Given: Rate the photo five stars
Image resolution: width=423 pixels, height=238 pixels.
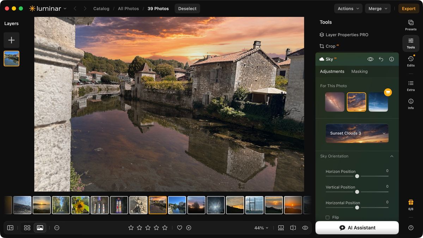Looking at the screenshot, I should click(x=165, y=228).
